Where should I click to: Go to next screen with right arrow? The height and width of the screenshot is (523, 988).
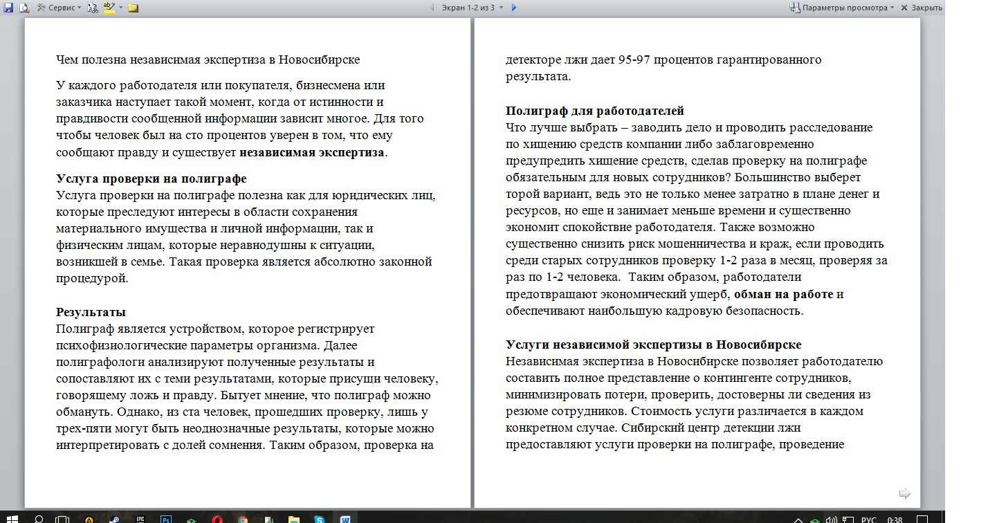pyautogui.click(x=514, y=8)
